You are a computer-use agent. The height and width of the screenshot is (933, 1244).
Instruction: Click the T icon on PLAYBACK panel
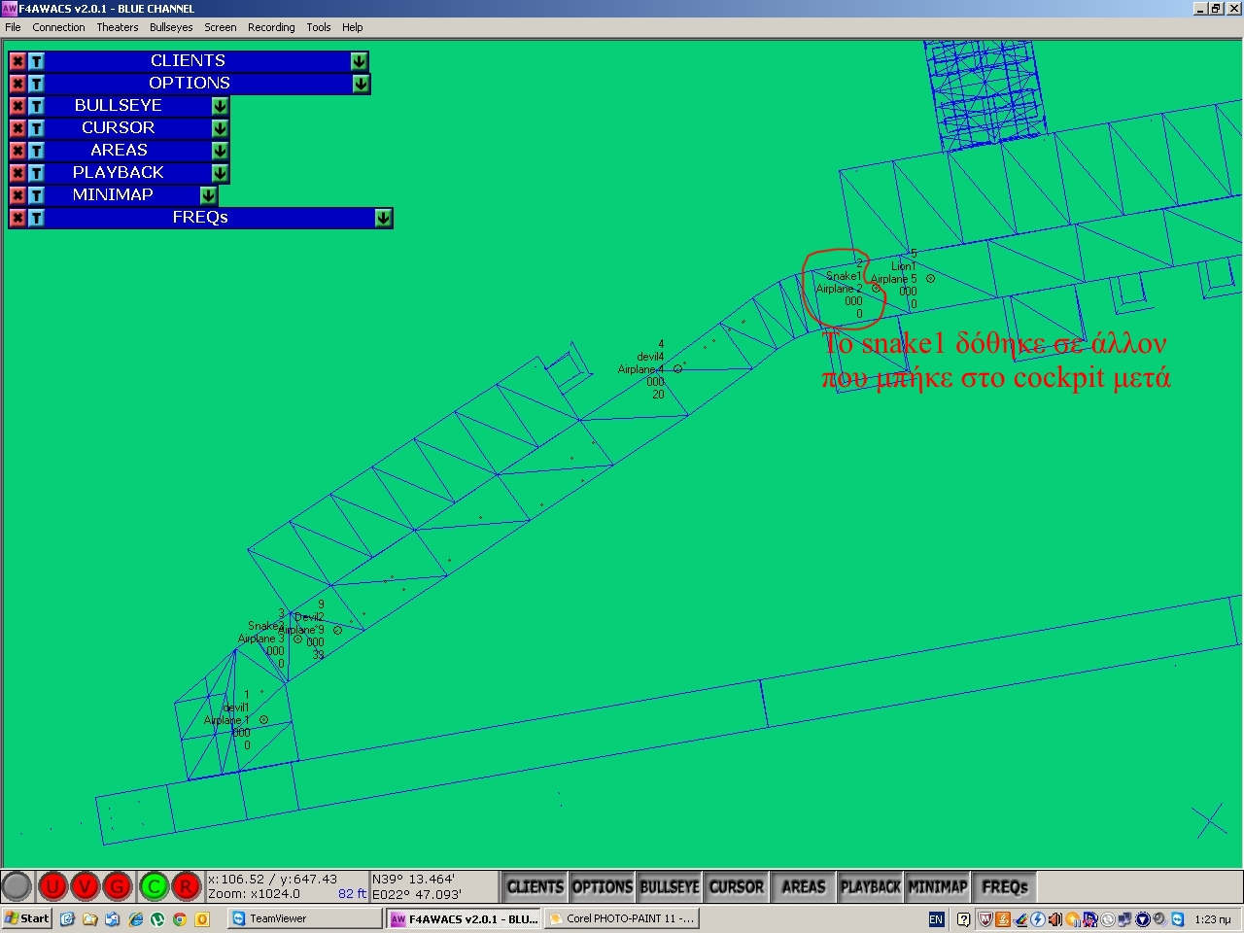point(36,173)
